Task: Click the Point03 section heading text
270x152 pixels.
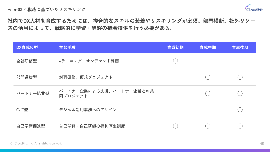Action: point(46,9)
